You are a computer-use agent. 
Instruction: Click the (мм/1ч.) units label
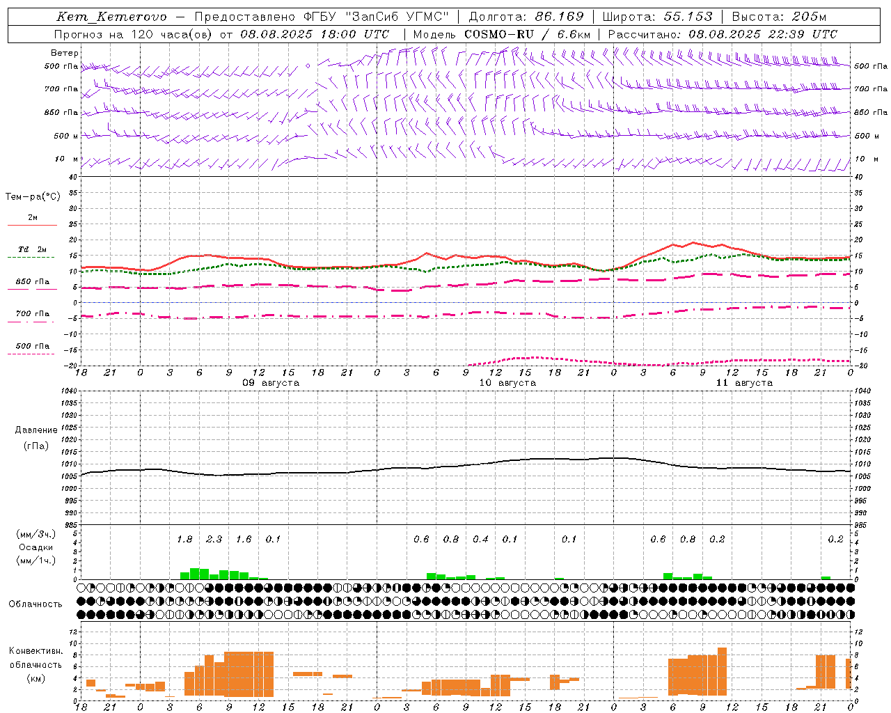coord(36,561)
